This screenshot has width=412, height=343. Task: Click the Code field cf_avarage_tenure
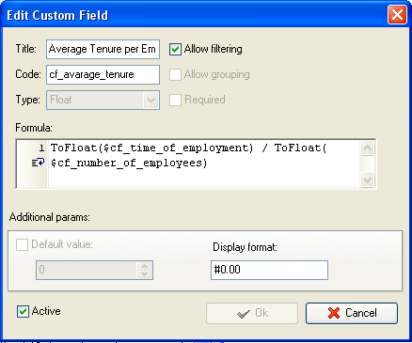tap(103, 74)
